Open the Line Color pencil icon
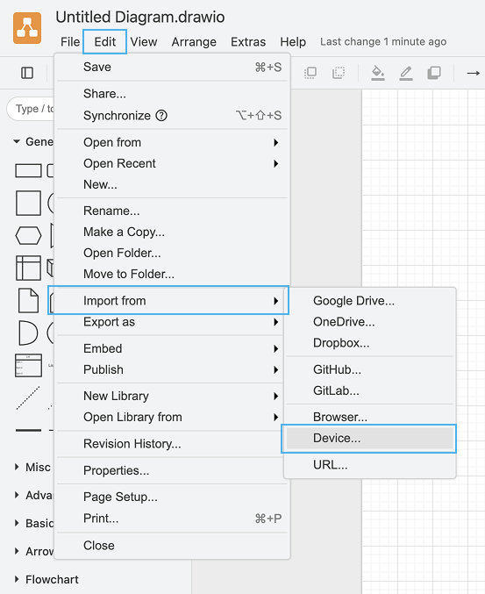Image resolution: width=485 pixels, height=594 pixels. coord(406,73)
